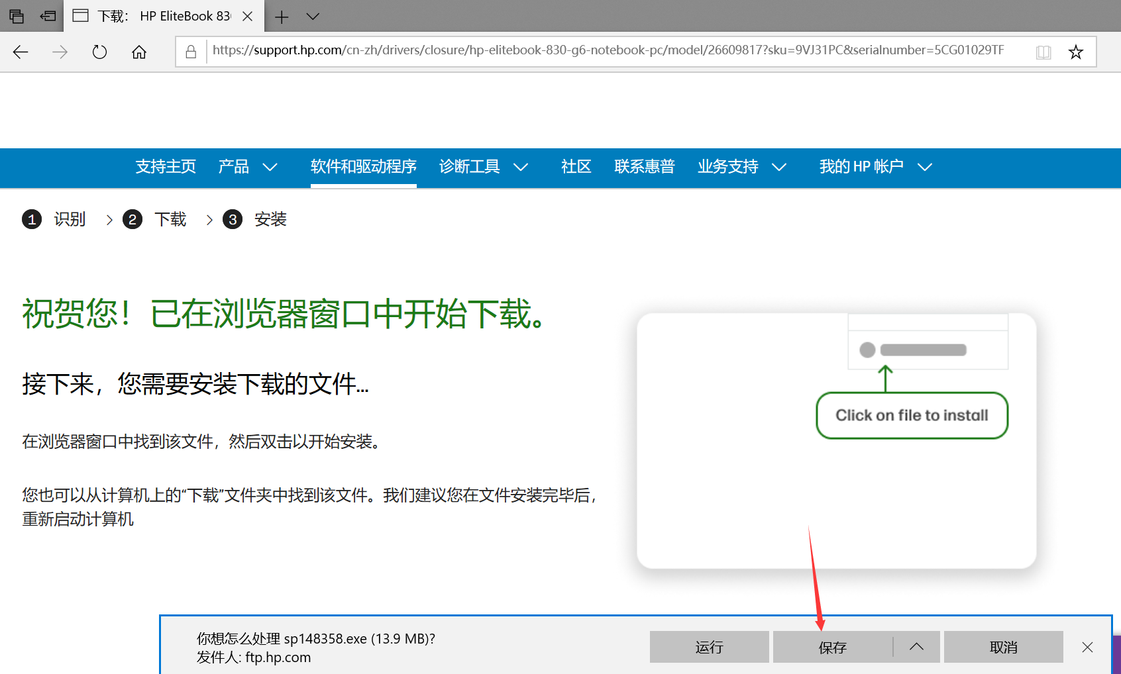Viewport: 1121px width, 674px height.
Task: Open 支持主页 in the navigation bar
Action: point(166,167)
